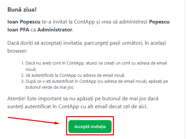The height and width of the screenshot is (139, 187).
Task: Click the word browser: before the list
Action: coord(17,51)
